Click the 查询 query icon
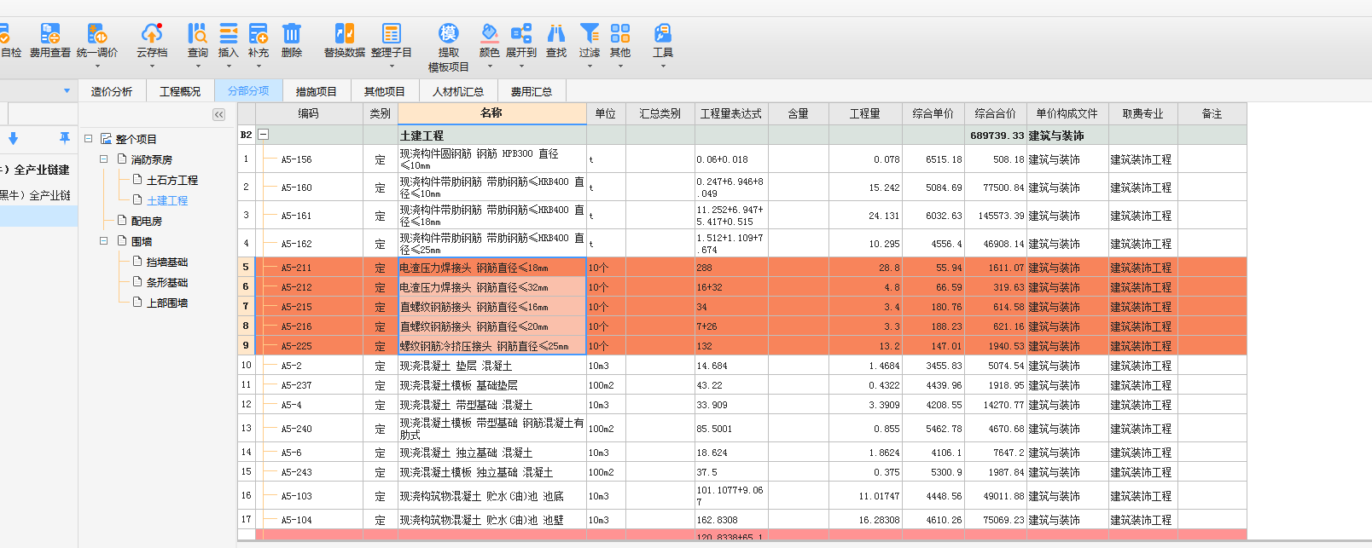 (x=197, y=34)
